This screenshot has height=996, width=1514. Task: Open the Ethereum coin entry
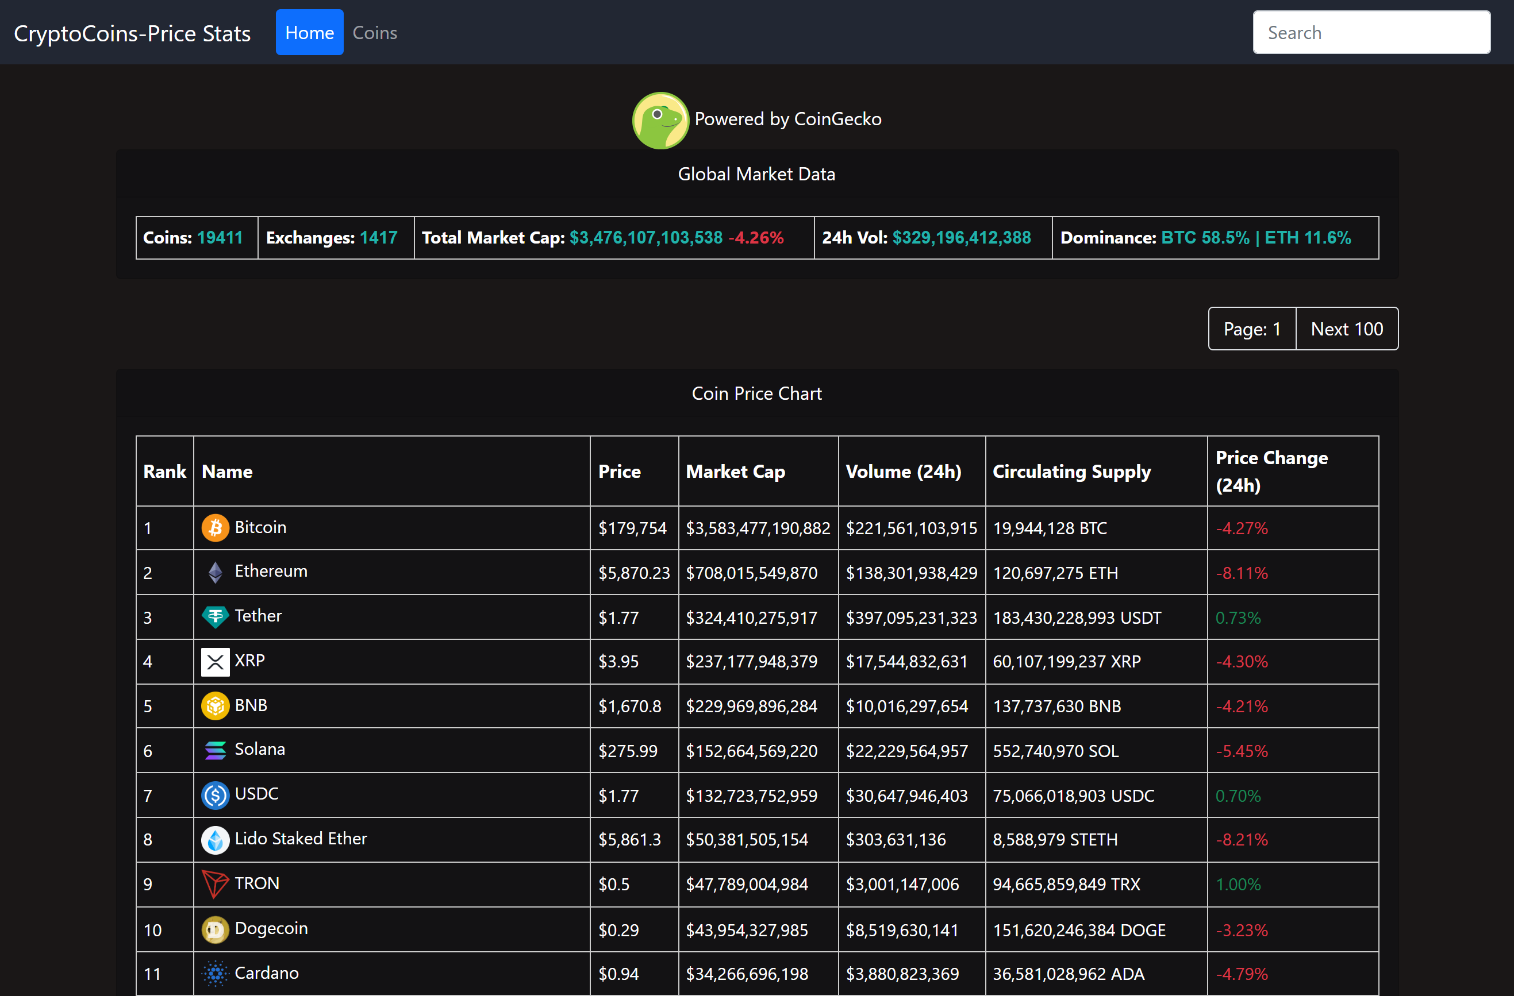click(x=271, y=572)
